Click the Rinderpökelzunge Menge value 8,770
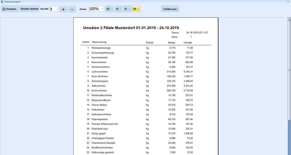This screenshot has height=155, width=291. (172, 48)
